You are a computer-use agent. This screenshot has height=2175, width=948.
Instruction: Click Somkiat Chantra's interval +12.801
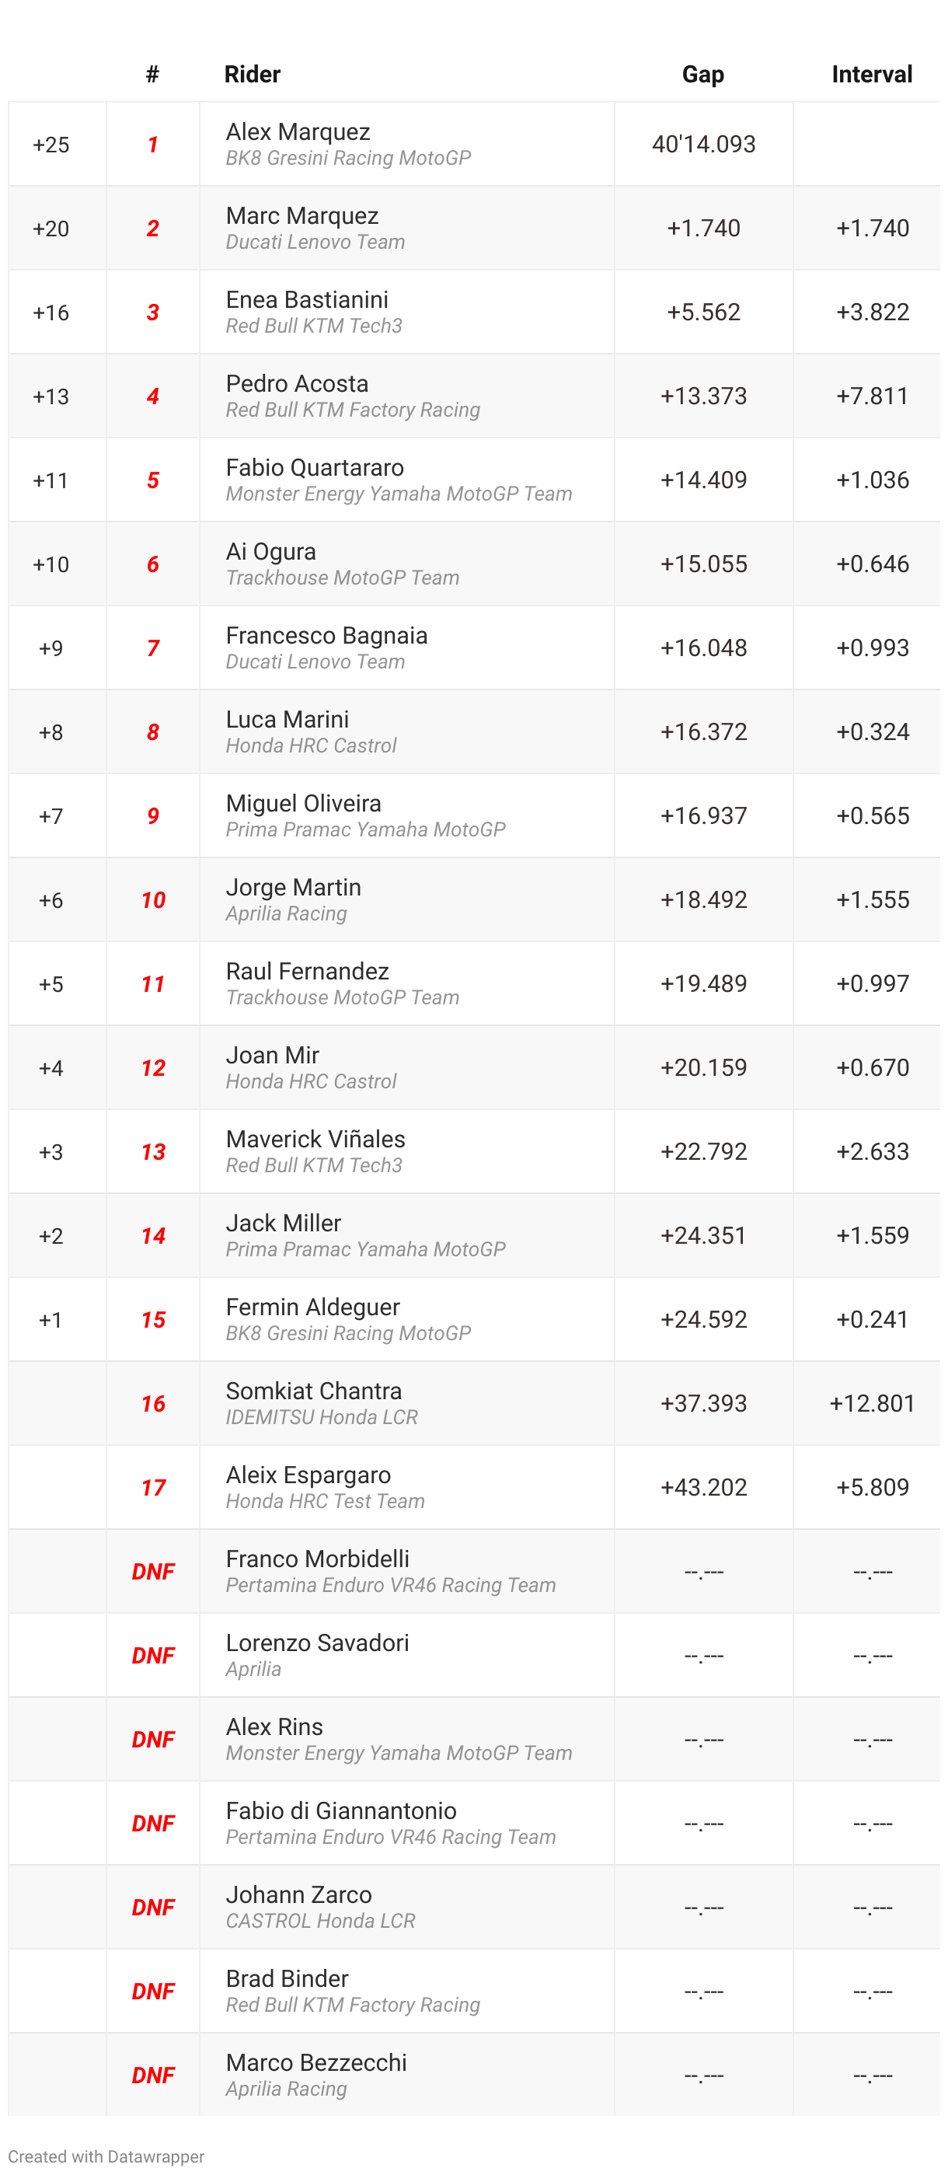872,1403
